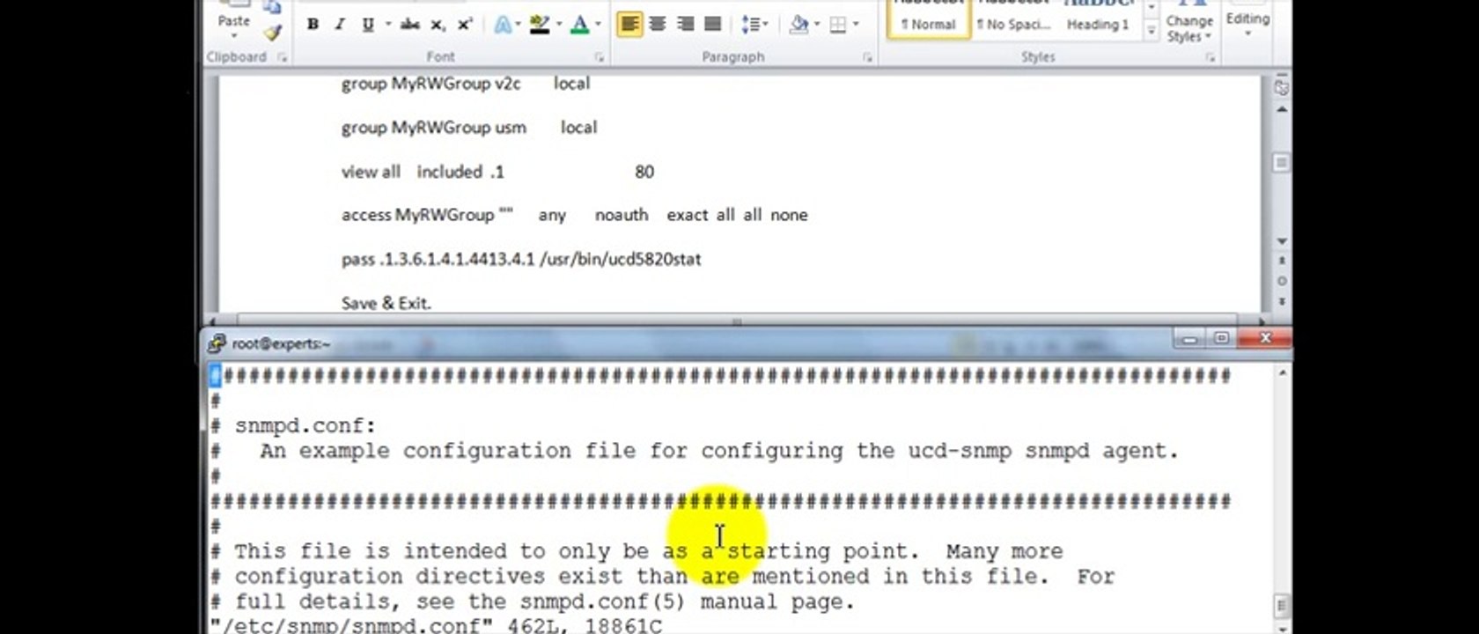Open font color dropdown arrow
1479x634 pixels.
pyautogui.click(x=599, y=25)
